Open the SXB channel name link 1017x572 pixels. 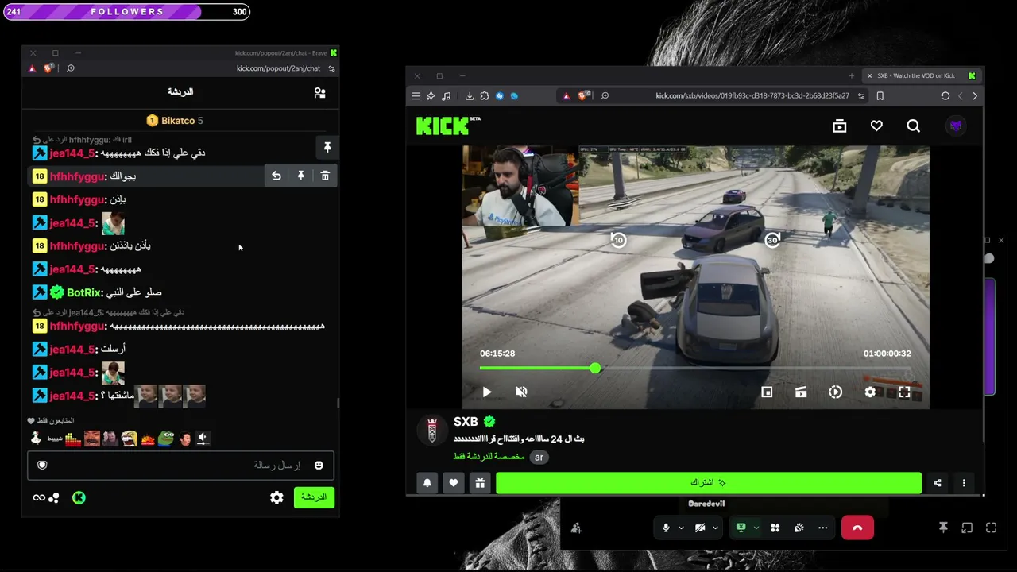point(466,422)
